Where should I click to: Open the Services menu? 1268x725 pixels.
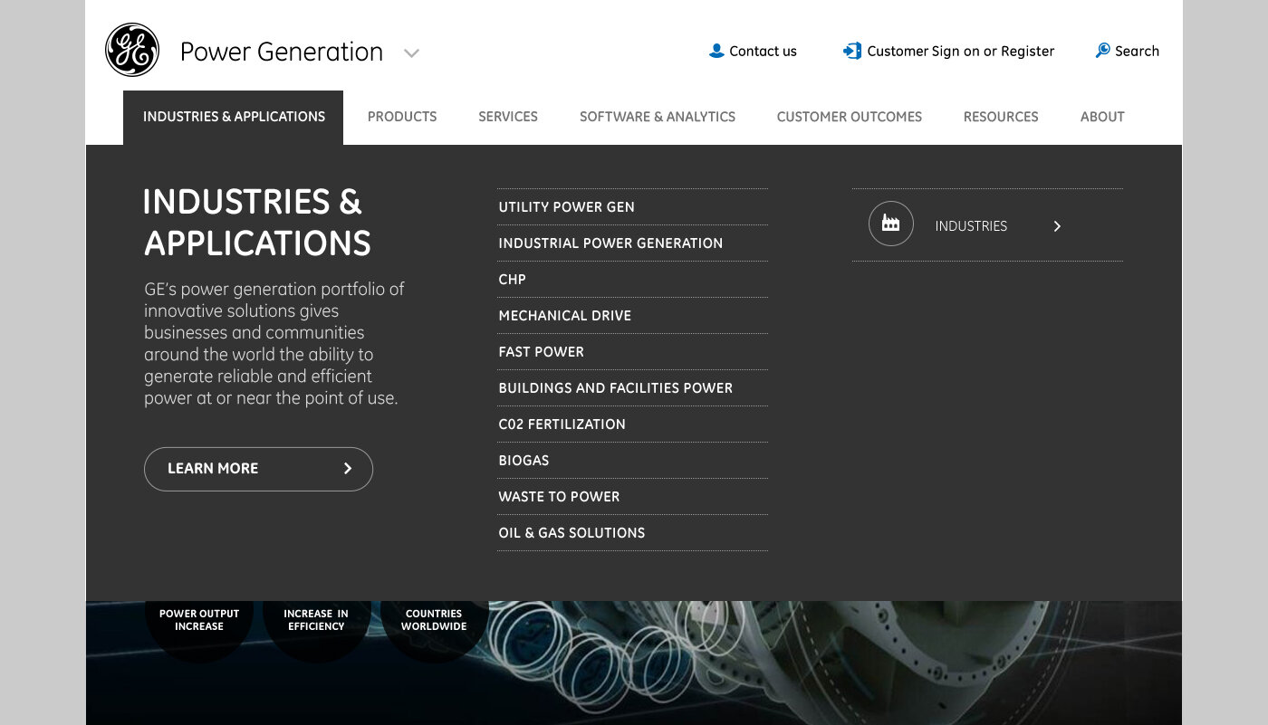coord(508,117)
